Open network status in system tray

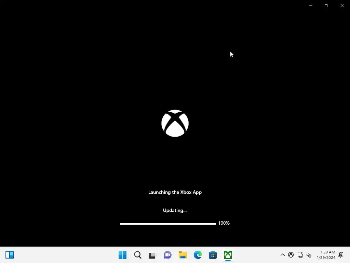click(x=300, y=255)
